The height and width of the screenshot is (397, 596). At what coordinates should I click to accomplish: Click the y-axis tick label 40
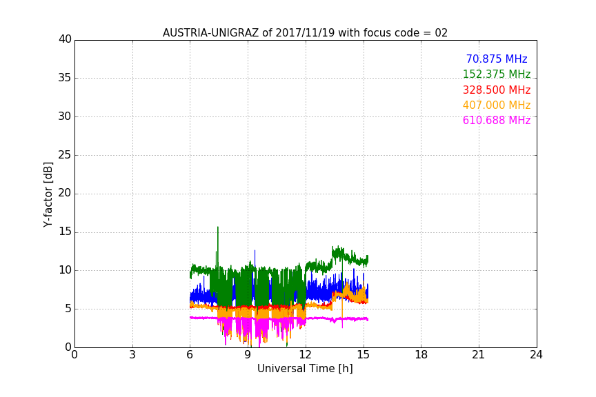click(65, 39)
